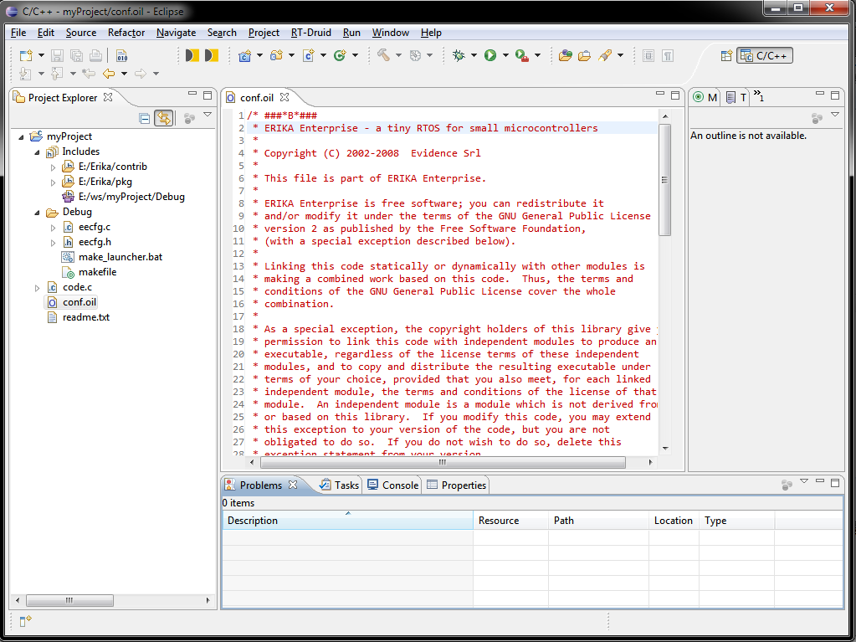The image size is (856, 642).
Task: Show hidden views list with »1 button
Action: pyautogui.click(x=759, y=96)
